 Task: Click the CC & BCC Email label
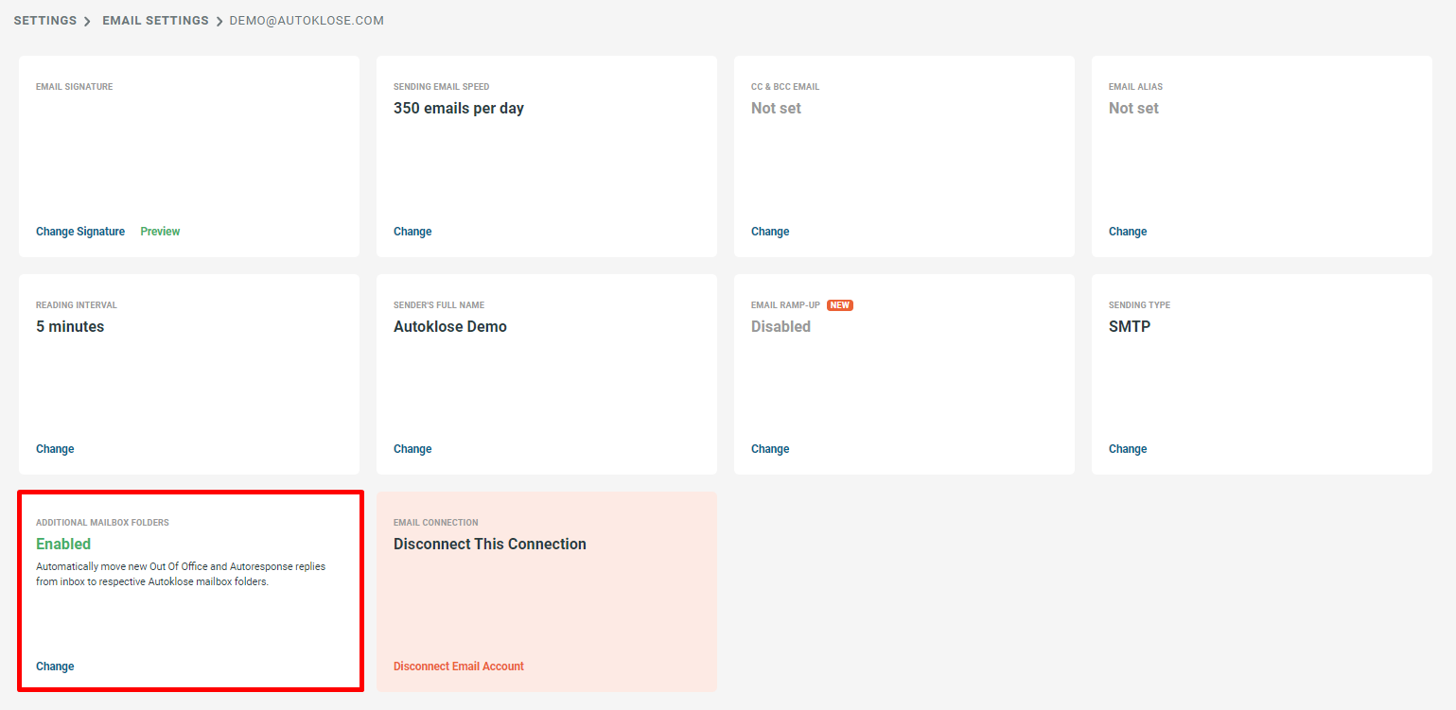pyautogui.click(x=785, y=87)
